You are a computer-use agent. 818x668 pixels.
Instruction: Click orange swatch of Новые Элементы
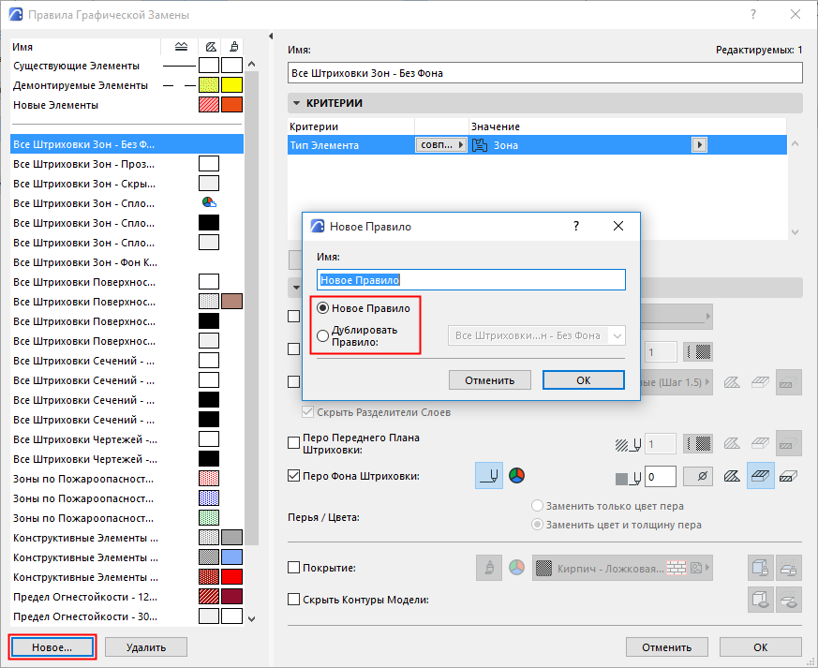[x=231, y=104]
